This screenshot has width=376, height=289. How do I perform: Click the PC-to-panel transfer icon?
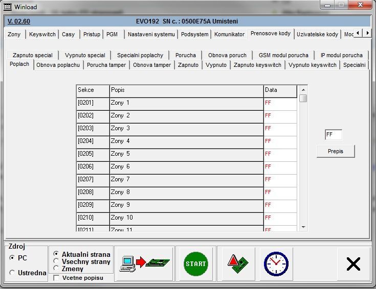(145, 263)
